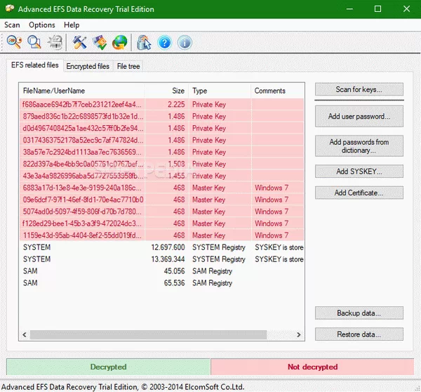421x392 pixels.
Task: Click Add user password... button
Action: 359,116
